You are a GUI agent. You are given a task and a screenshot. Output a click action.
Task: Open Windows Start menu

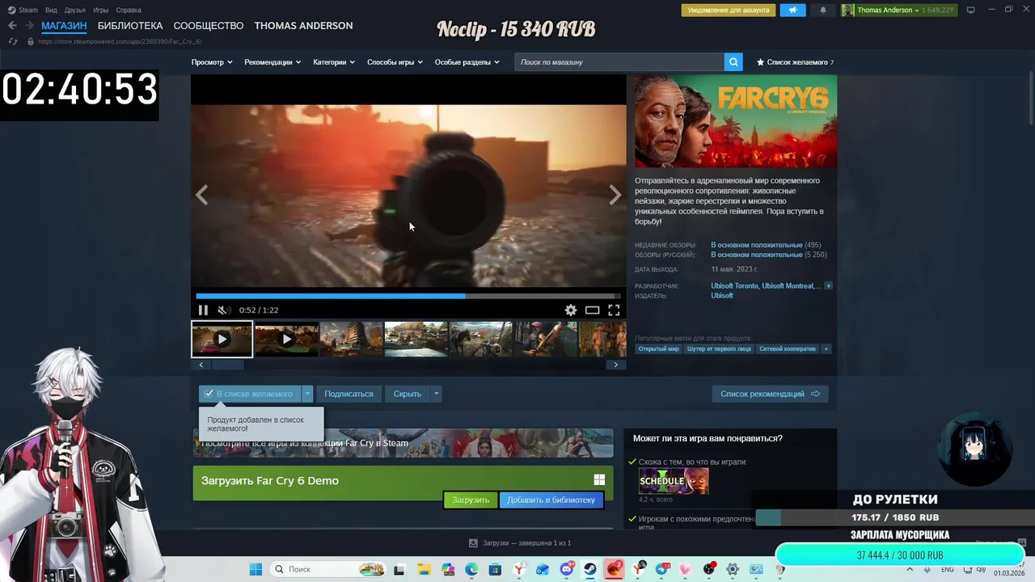tap(256, 569)
